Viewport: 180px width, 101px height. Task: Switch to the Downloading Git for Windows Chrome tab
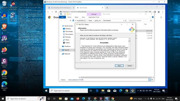pos(61,8)
